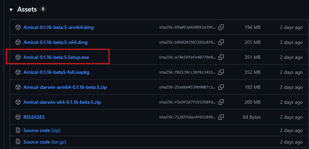
Task: Click package icon beside Amical Setup.exe
Action: 18,57
